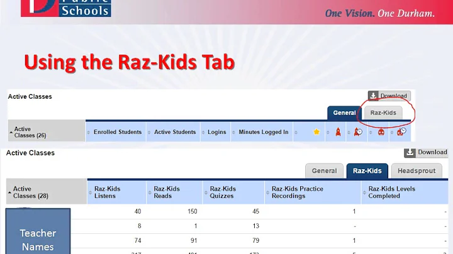
Task: Click sort arrows left of robot-with-clock icon
Action: click(x=392, y=133)
